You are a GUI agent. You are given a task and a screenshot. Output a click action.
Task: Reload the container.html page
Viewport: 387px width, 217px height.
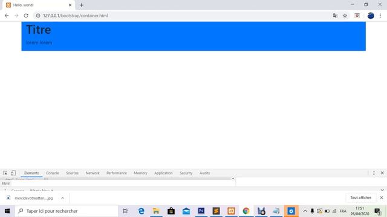tap(26, 16)
